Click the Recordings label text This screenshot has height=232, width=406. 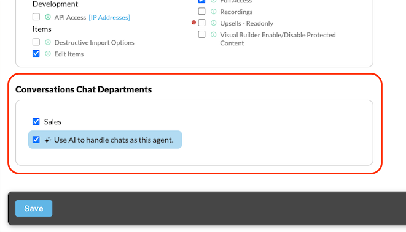[236, 12]
